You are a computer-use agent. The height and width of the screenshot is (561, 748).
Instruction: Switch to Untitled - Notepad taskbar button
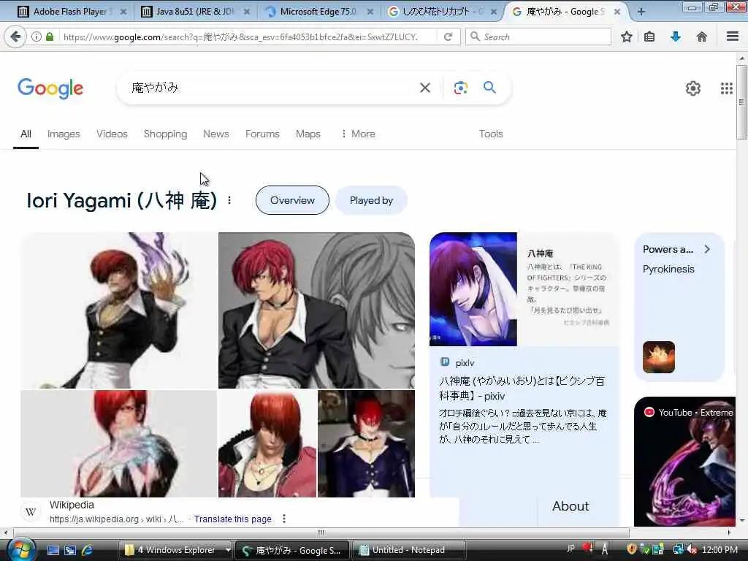click(x=408, y=550)
